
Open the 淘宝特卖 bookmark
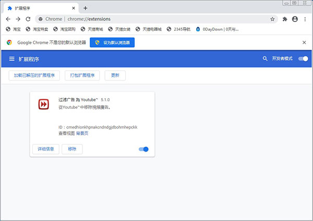click(37, 29)
